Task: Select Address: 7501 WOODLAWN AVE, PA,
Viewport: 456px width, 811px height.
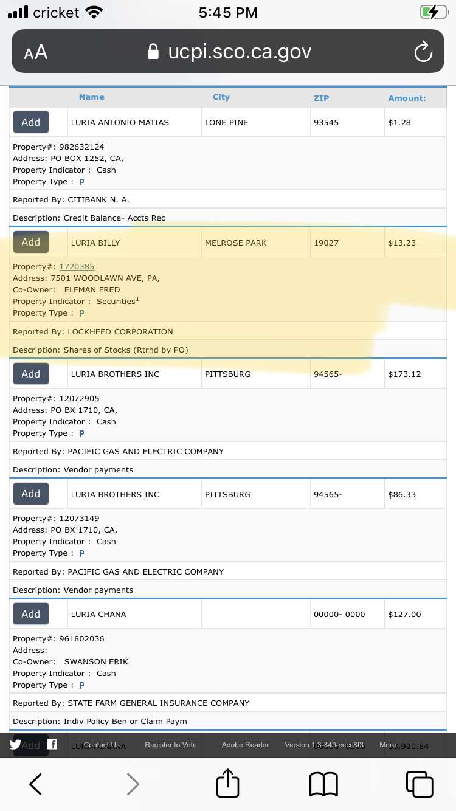Action: [86, 278]
